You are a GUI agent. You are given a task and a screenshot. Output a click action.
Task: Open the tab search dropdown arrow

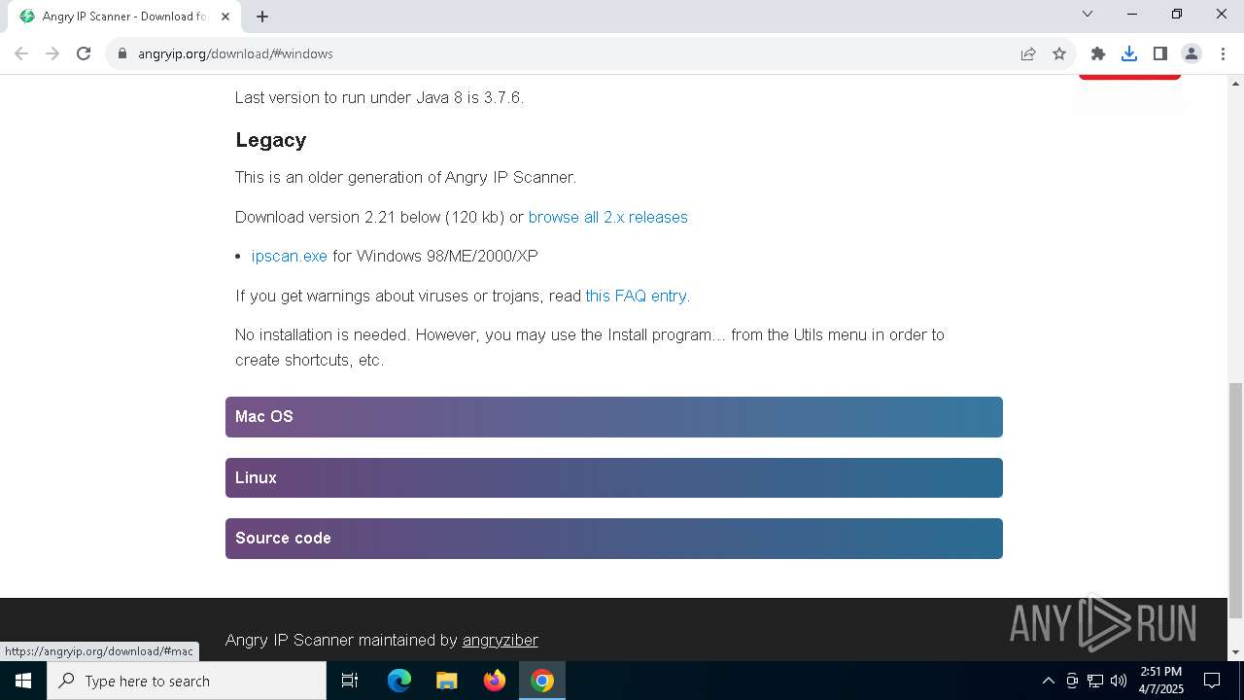click(x=1088, y=14)
